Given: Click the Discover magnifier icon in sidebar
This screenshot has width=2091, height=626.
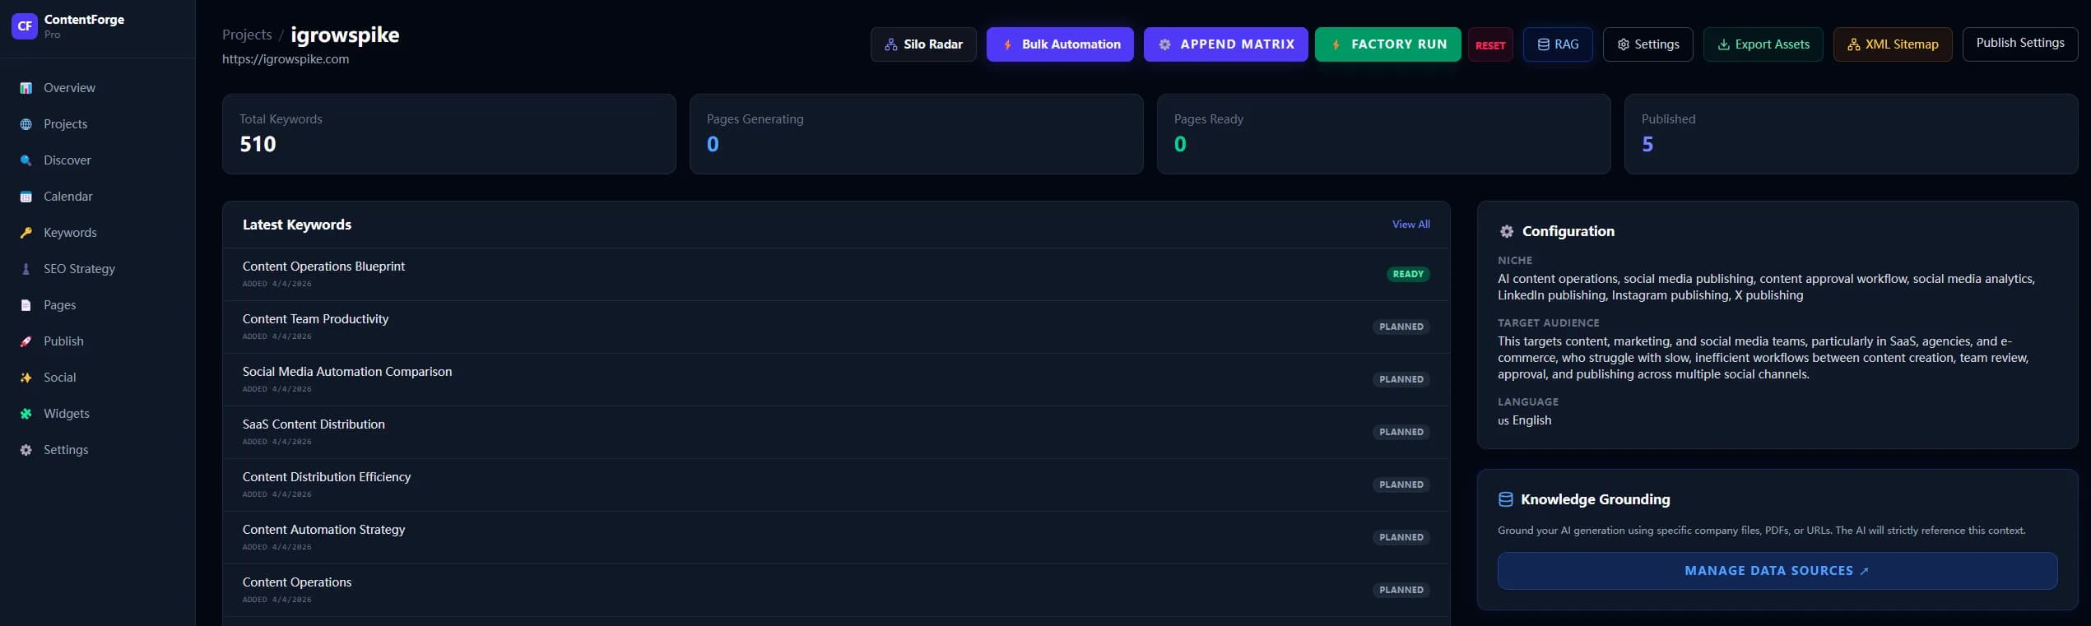Looking at the screenshot, I should pyautogui.click(x=26, y=160).
